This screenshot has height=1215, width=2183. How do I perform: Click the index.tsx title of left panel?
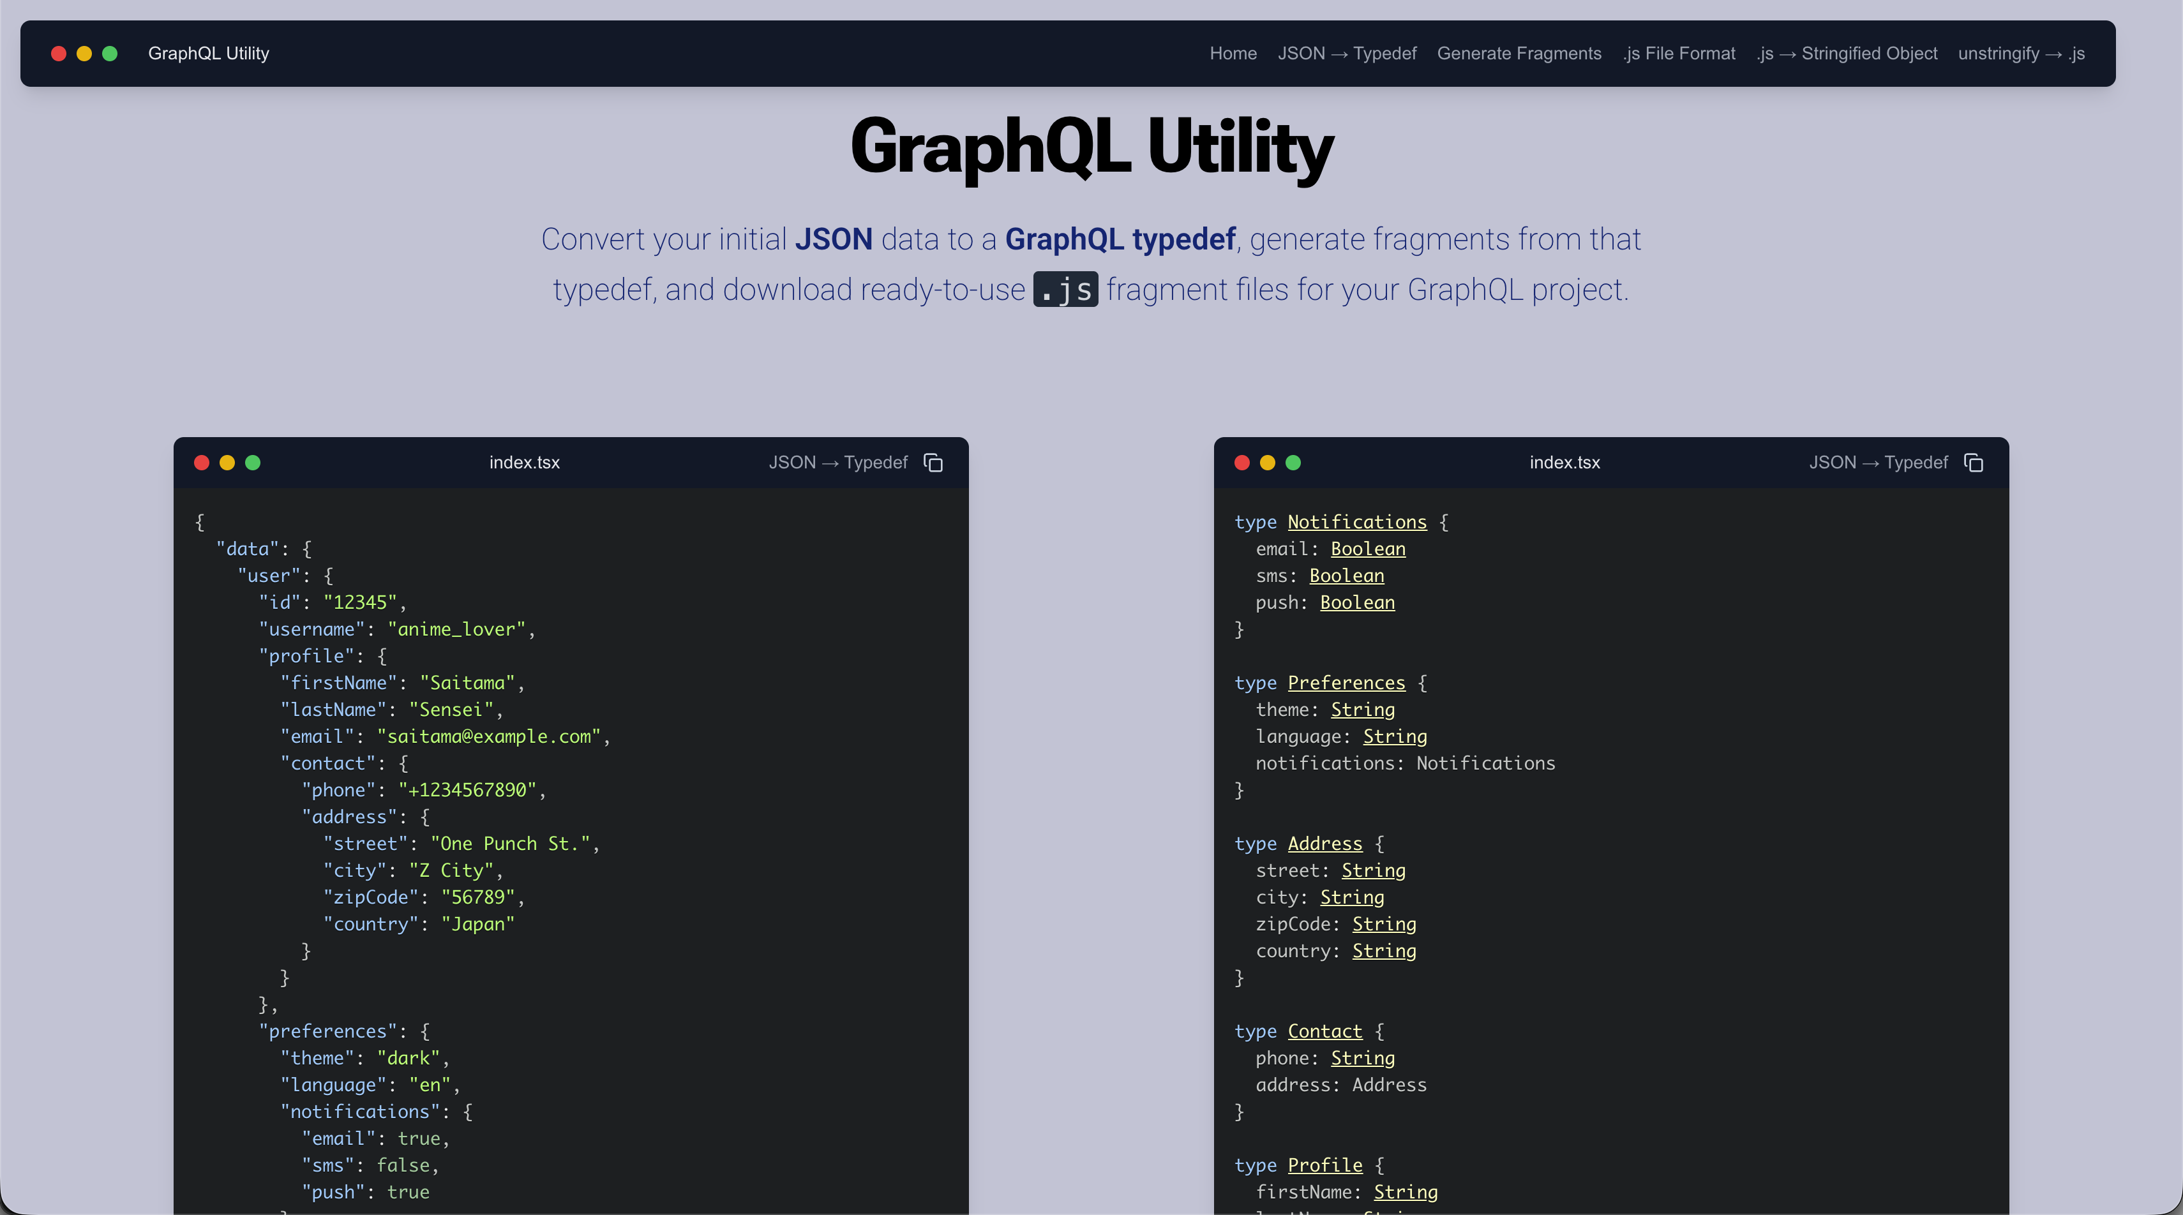click(525, 463)
